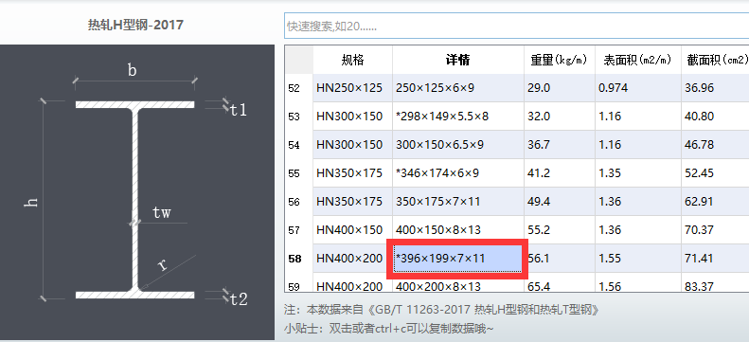Select detail cell *298×149×5.5×8
The image size is (749, 342).
(x=458, y=117)
